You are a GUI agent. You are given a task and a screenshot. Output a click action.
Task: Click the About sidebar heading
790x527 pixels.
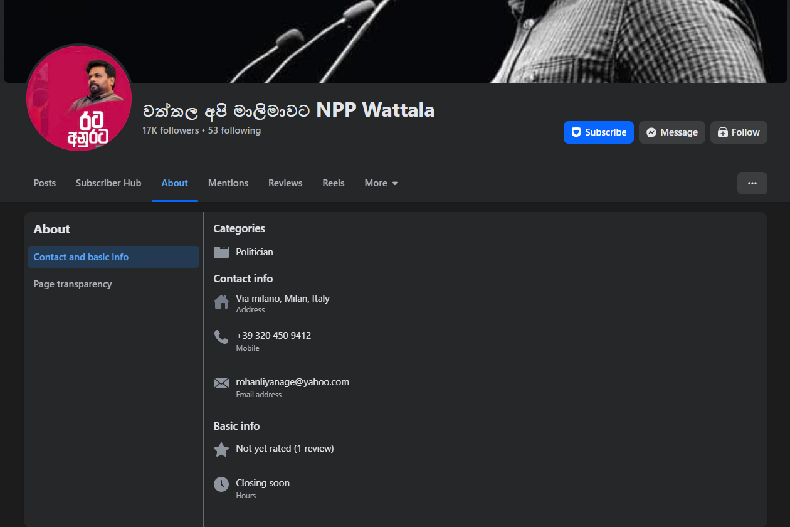click(52, 229)
